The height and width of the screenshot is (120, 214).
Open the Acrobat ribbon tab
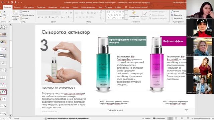coord(118,7)
